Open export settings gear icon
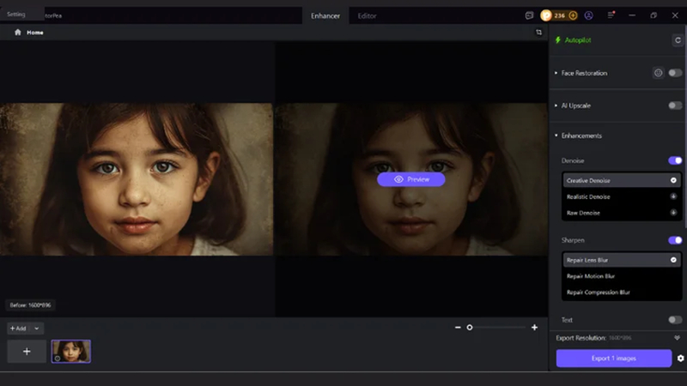The width and height of the screenshot is (687, 386). 680,358
